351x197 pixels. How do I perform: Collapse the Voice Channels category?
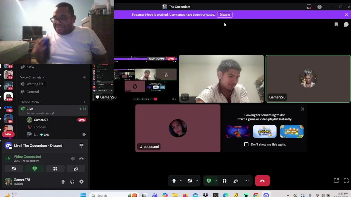click(x=32, y=77)
